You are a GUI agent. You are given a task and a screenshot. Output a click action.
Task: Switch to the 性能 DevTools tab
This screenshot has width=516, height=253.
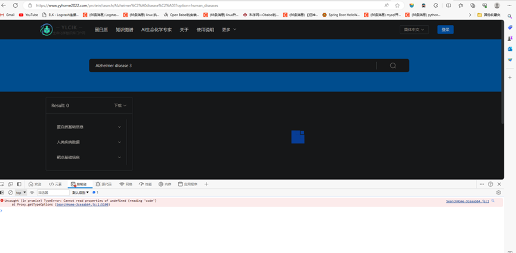[x=146, y=184]
